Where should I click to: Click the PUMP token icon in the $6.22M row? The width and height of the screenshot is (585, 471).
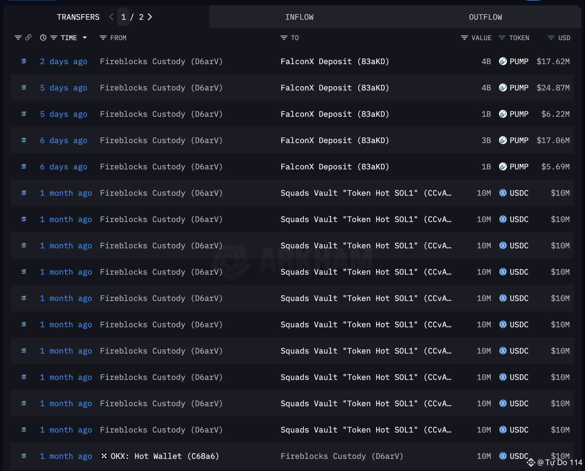[503, 114]
